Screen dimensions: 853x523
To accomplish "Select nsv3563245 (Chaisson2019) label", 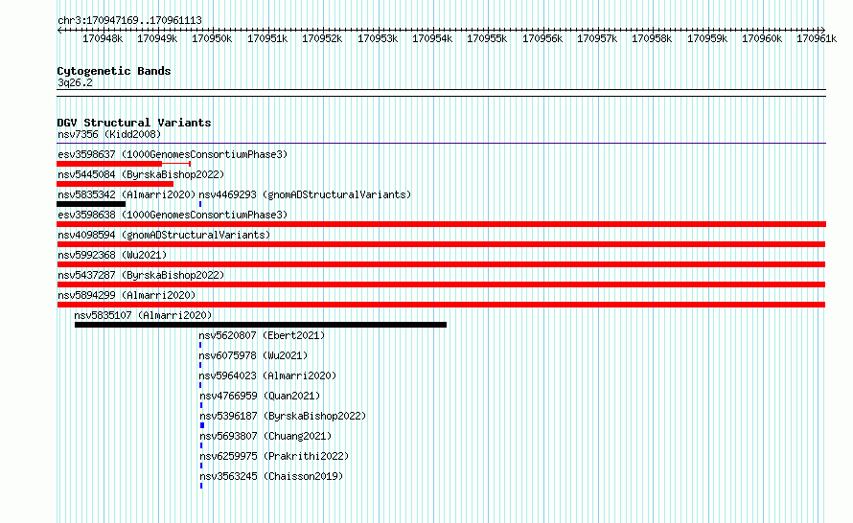I will [271, 476].
